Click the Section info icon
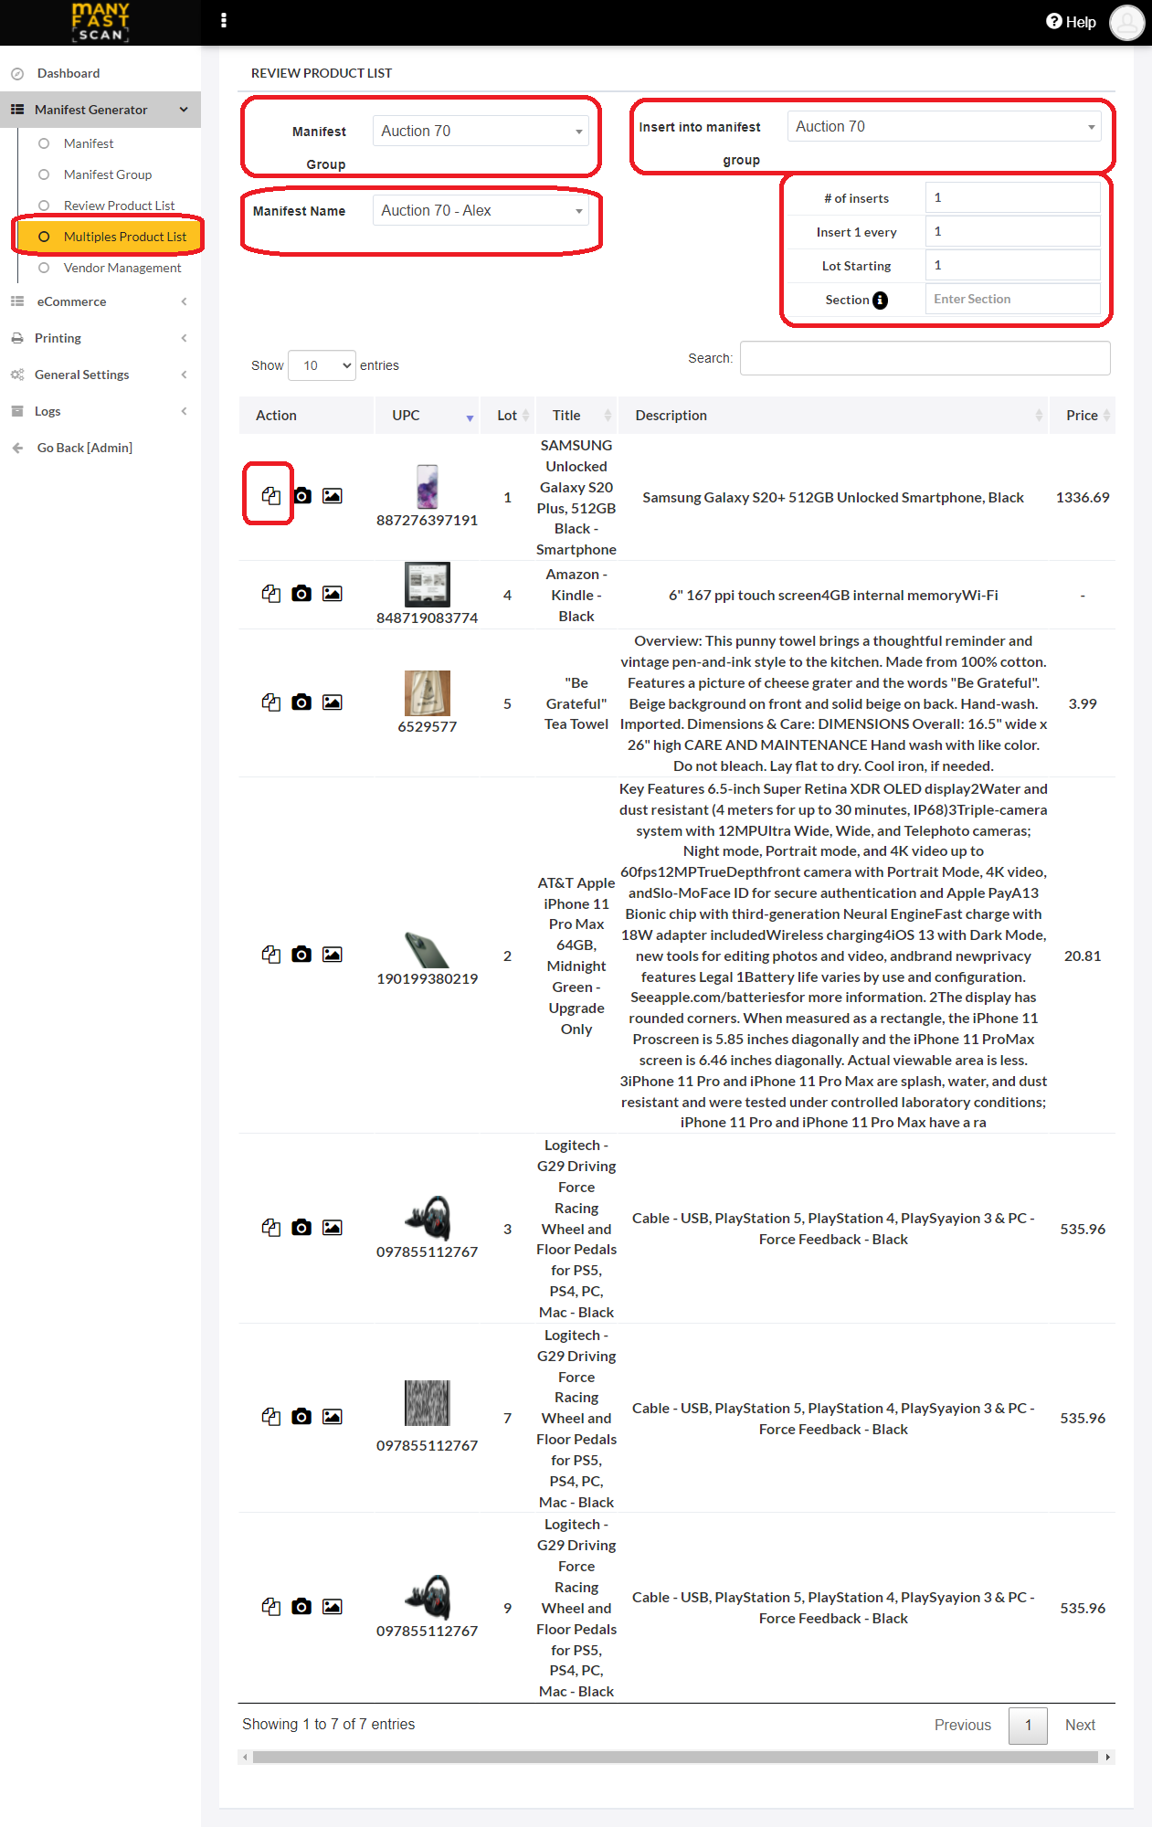The height and width of the screenshot is (1827, 1152). (880, 300)
